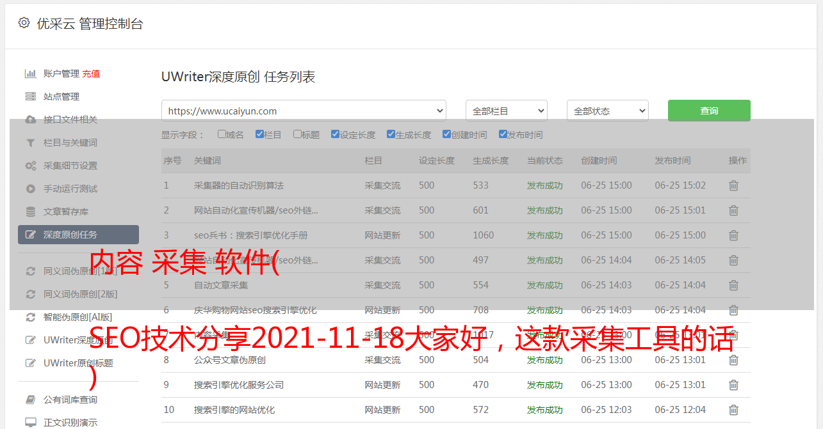The image size is (823, 429).
Task: Expand the 全部栏目 dropdown
Action: pos(506,111)
